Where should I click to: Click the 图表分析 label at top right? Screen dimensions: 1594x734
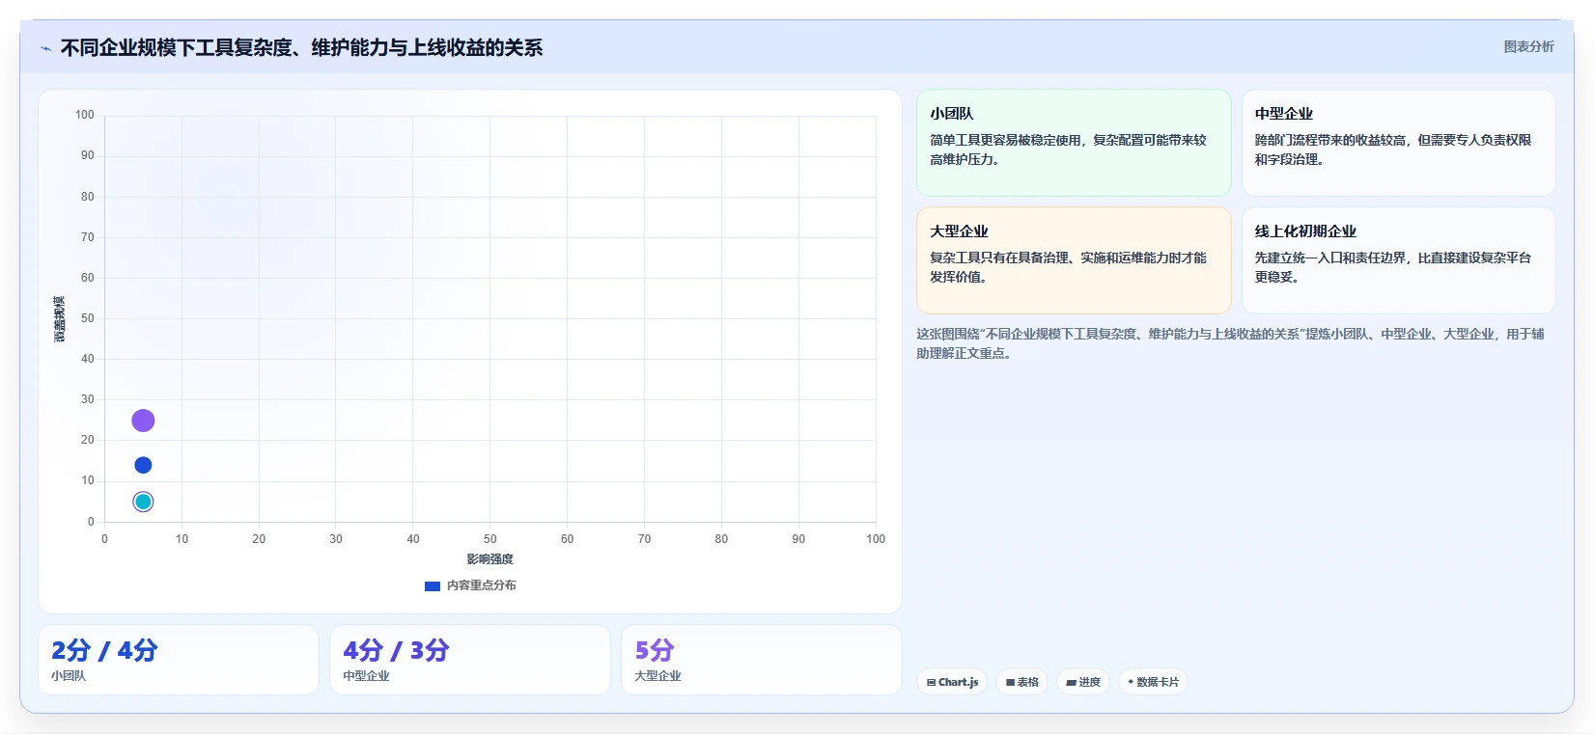[1528, 46]
